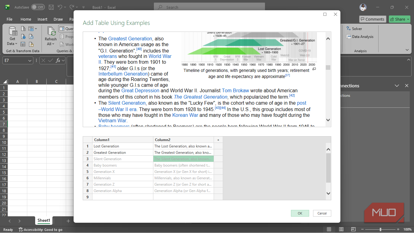Click the From Table/Range icon
This screenshot has width=414, height=233.
coord(23,44)
